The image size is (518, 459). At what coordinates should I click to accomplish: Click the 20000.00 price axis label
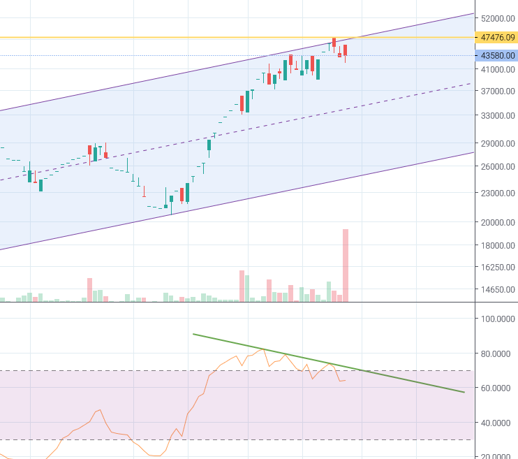pyautogui.click(x=498, y=222)
